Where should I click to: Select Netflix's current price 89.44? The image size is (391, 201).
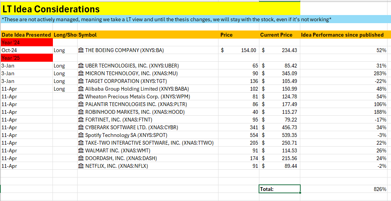click(x=280, y=166)
